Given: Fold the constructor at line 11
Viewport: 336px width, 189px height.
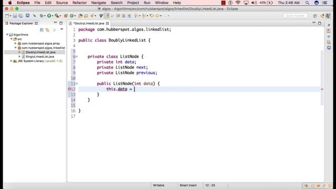Looking at the screenshot, I should 77,83.
